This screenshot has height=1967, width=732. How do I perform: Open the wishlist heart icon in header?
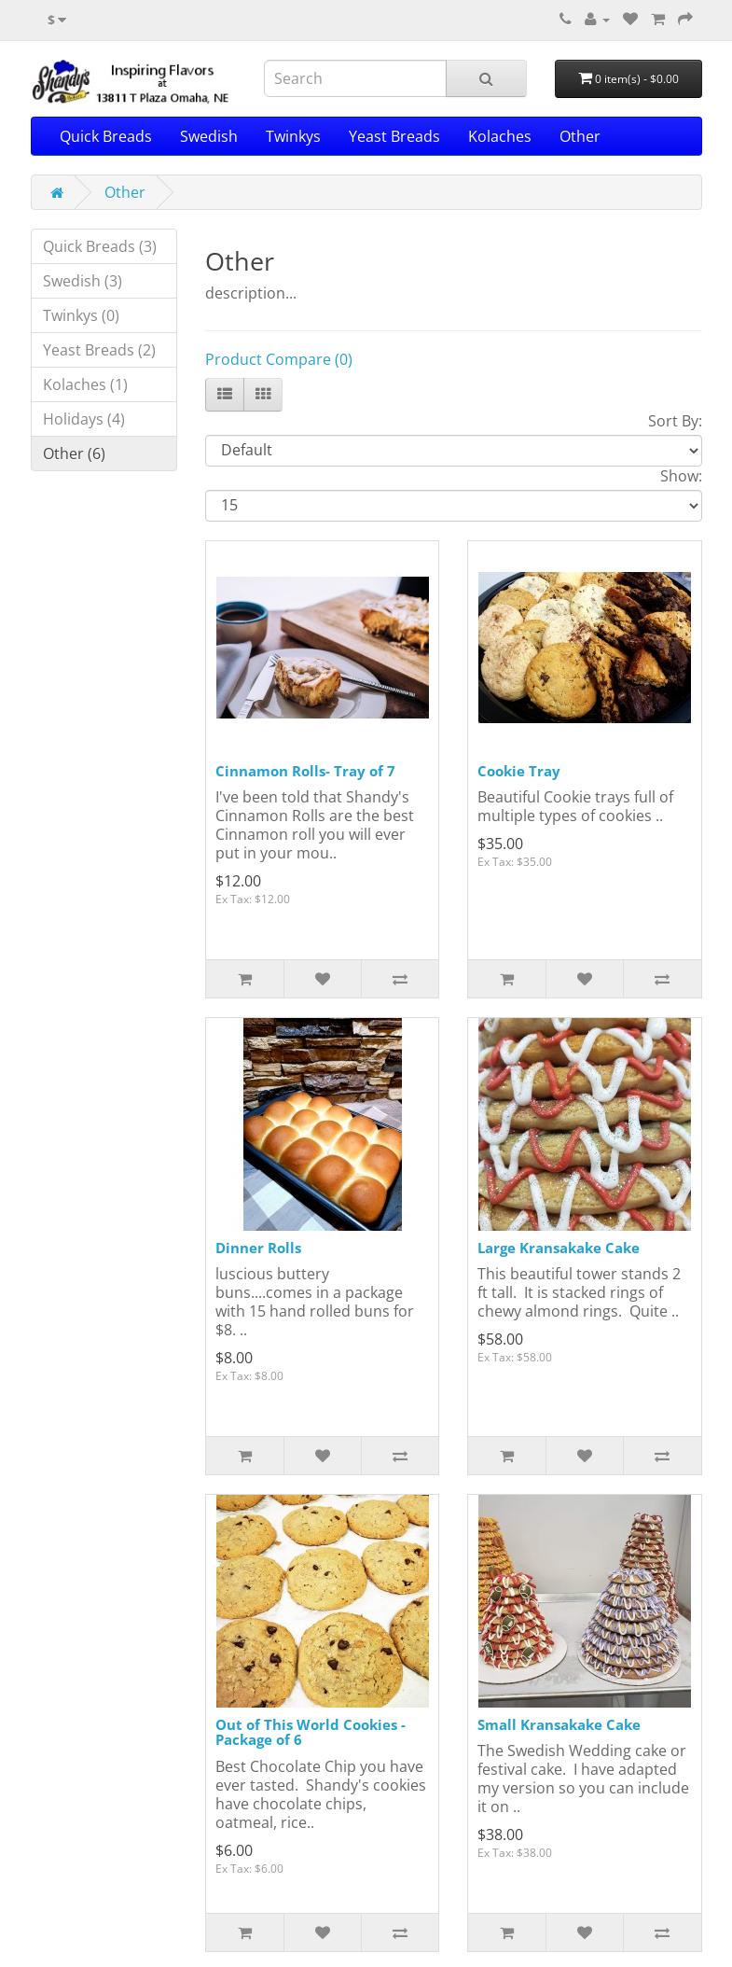pyautogui.click(x=630, y=20)
